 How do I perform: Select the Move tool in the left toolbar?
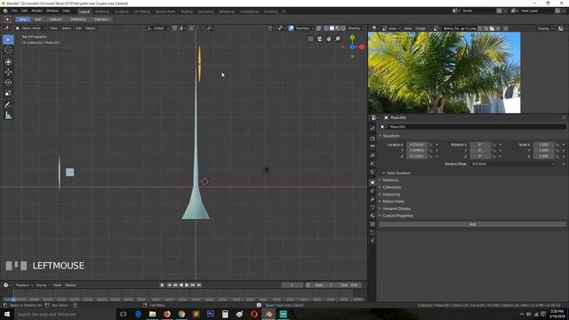click(8, 72)
